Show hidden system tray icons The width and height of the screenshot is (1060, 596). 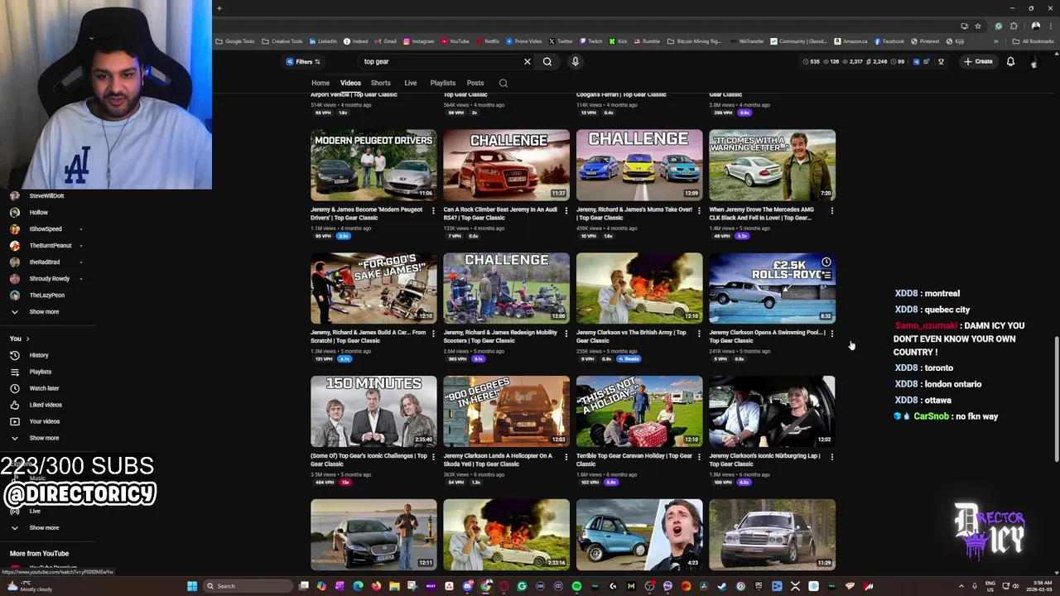point(961,586)
